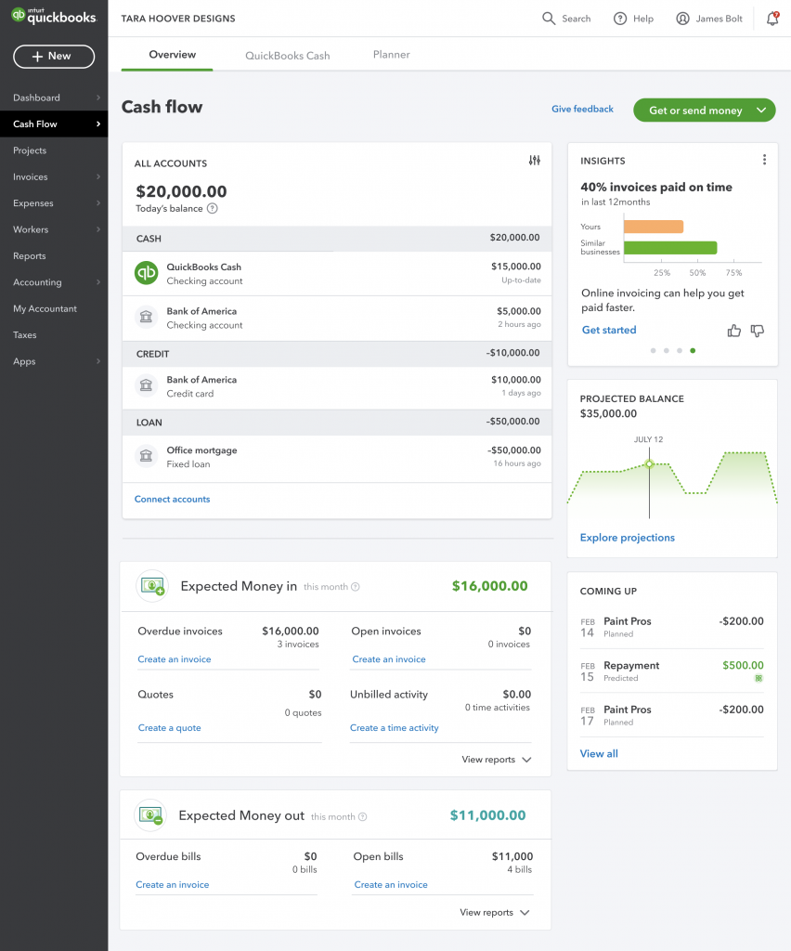Select the fourth insight carousel dot

(x=693, y=350)
